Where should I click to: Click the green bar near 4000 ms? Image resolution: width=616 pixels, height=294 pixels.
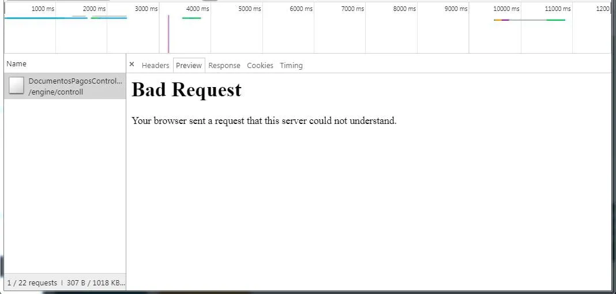coord(191,18)
